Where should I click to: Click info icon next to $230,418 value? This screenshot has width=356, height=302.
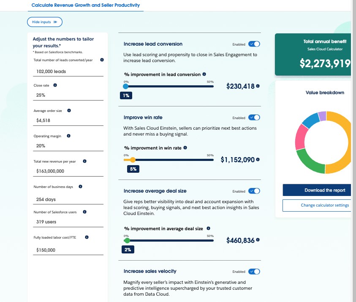258,86
